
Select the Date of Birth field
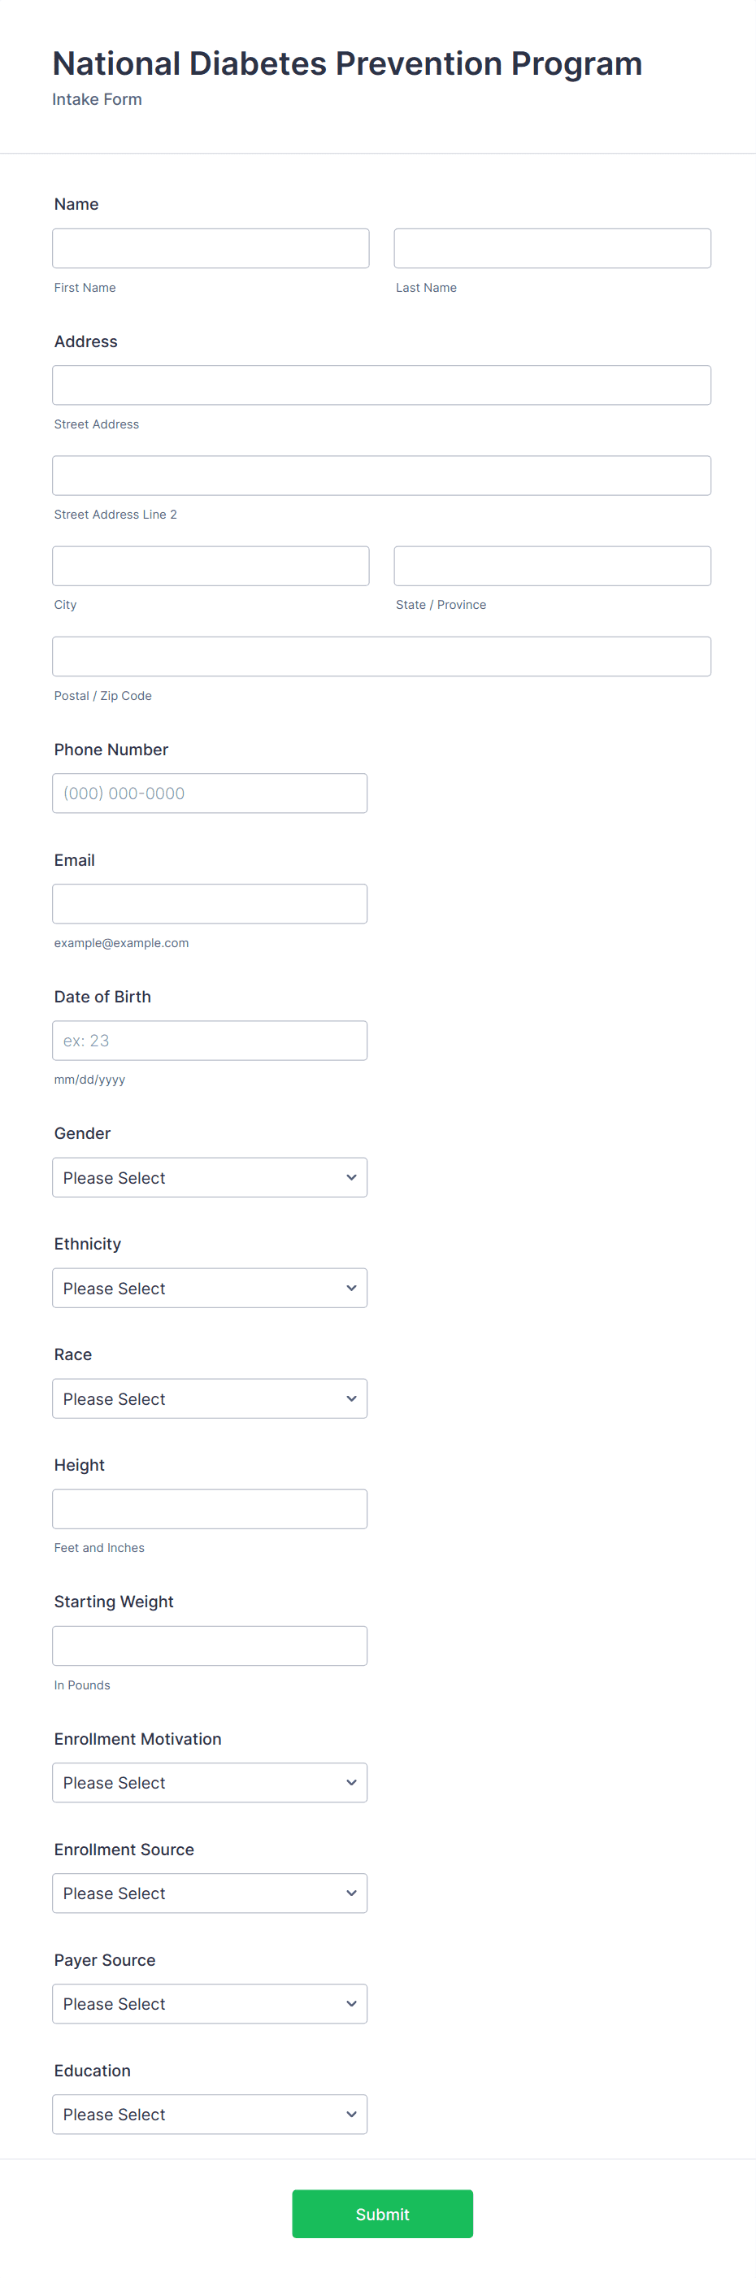click(210, 1040)
